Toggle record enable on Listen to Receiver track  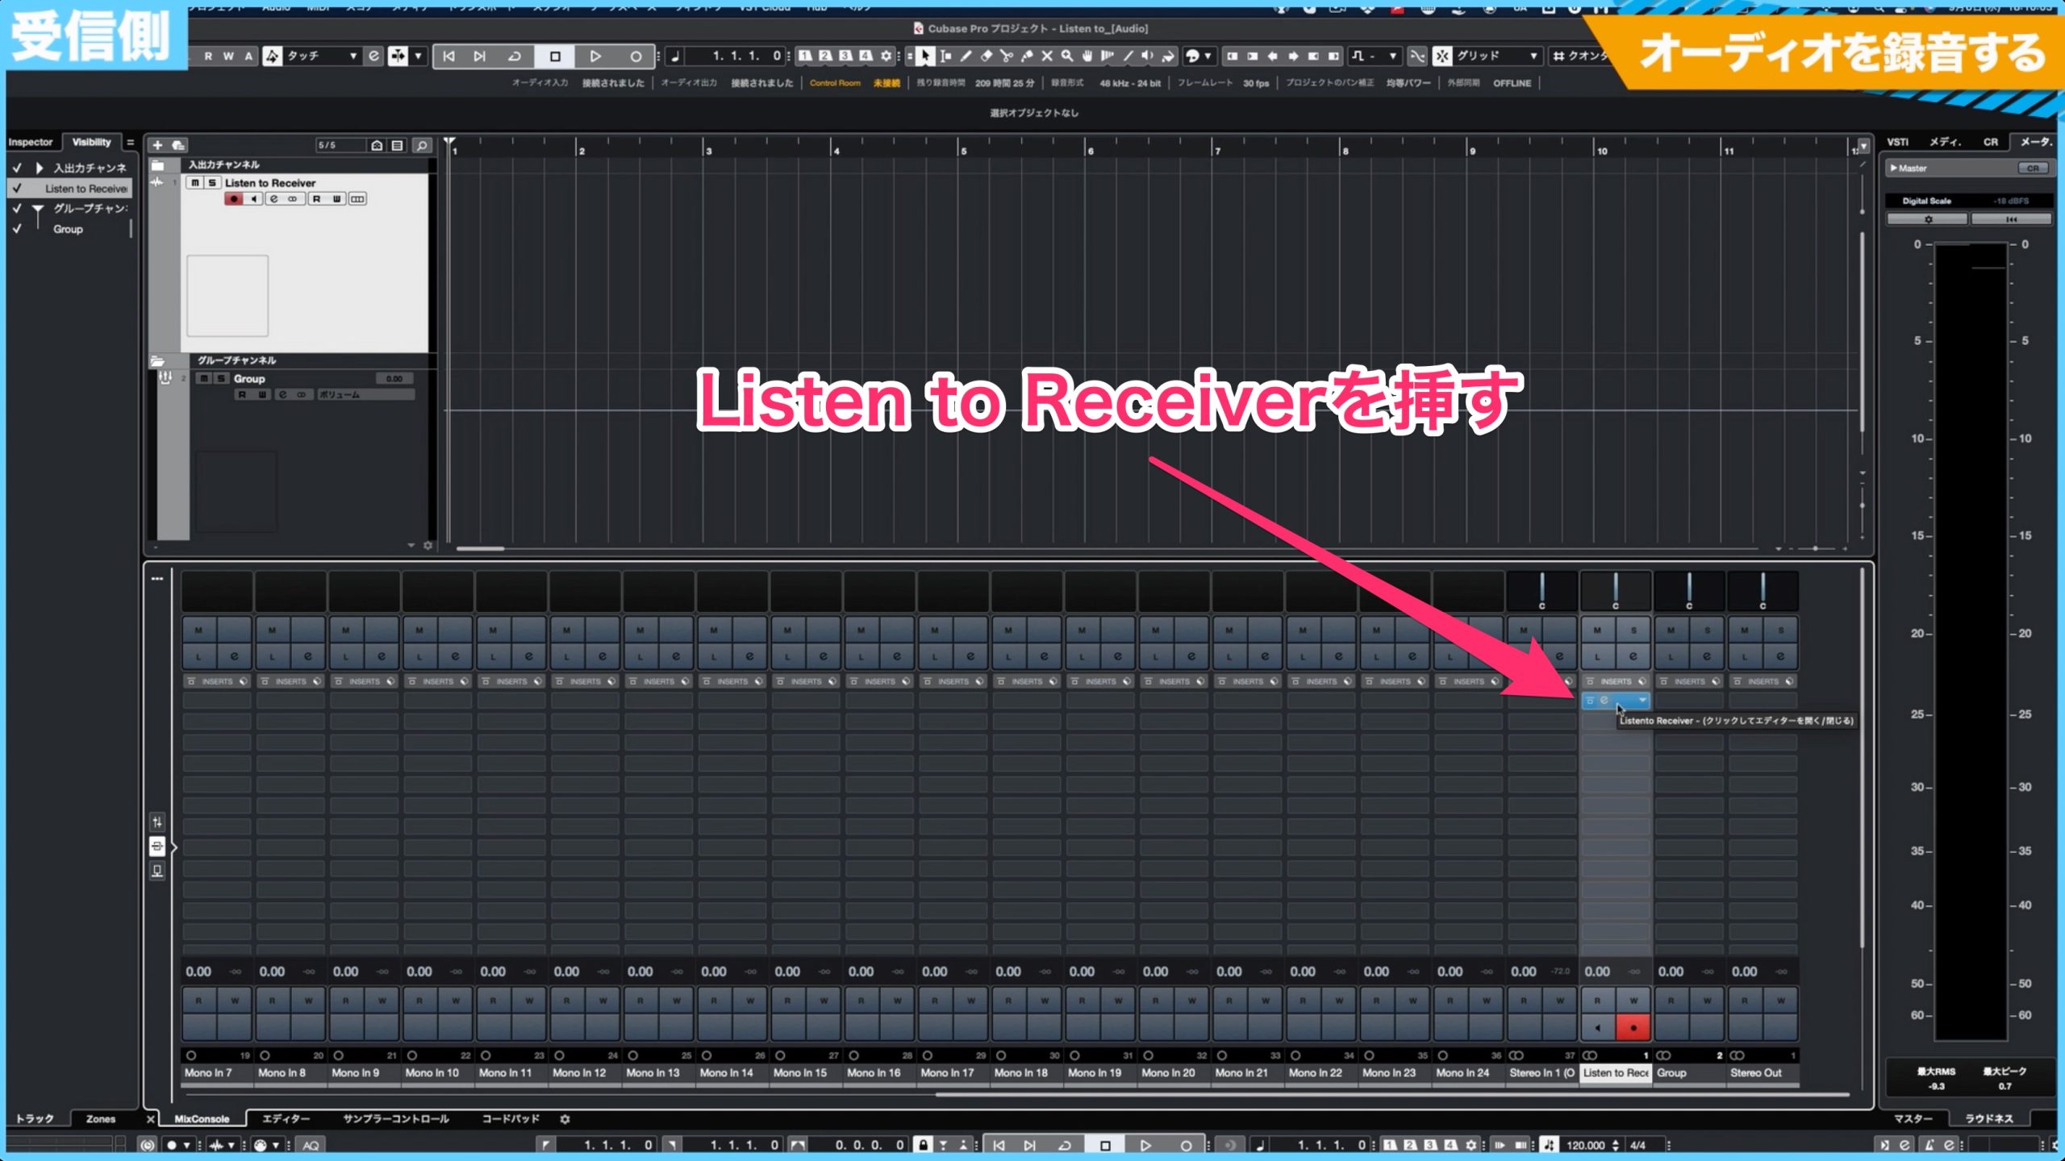234,199
